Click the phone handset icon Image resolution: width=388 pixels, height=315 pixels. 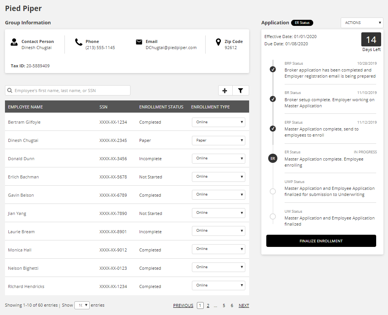[x=79, y=42]
